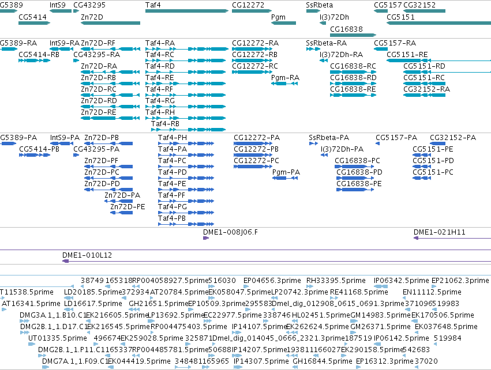This screenshot has height=370, width=491.
Task: Select the DME1-008J06.F clone label
Action: 230,232
